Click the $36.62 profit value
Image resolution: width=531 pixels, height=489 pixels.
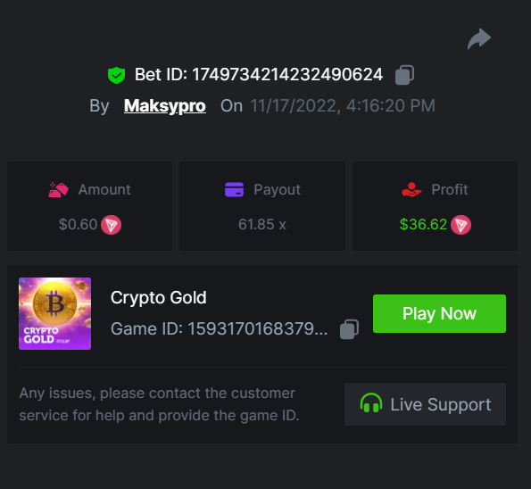tap(423, 225)
